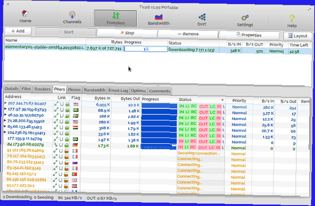Click the Sweden flag for 46.59.35.153
315x206 pixels.
pyautogui.click(x=76, y=116)
